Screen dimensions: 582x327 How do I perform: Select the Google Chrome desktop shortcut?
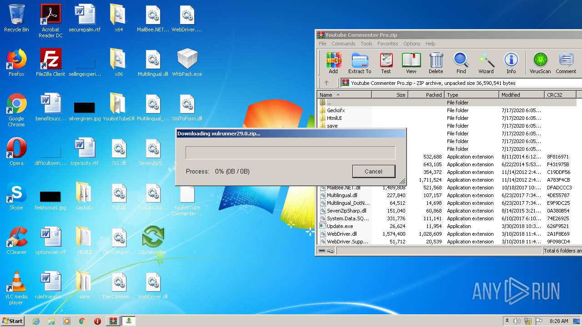16,110
